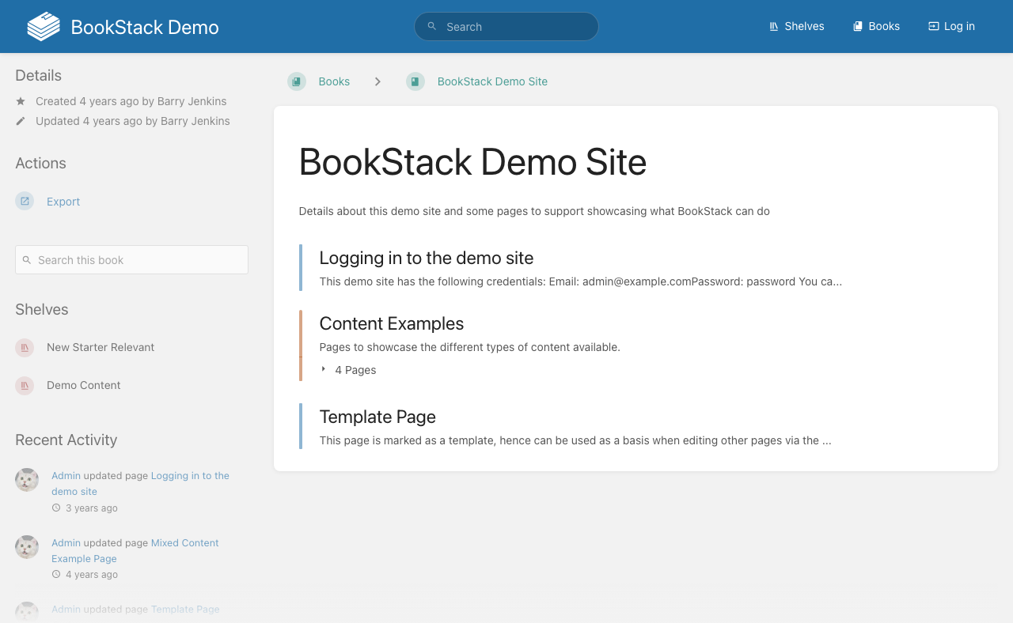Click the breadcrumb chevron separator after Books
This screenshot has height=623, width=1013.
coord(378,81)
